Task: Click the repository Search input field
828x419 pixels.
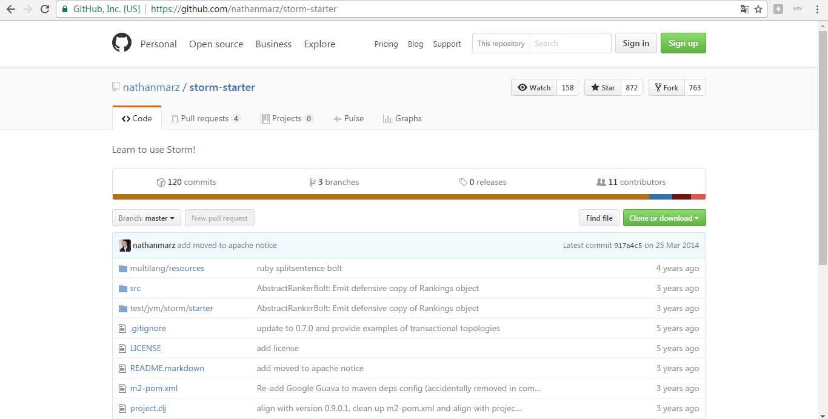Action: coord(570,43)
